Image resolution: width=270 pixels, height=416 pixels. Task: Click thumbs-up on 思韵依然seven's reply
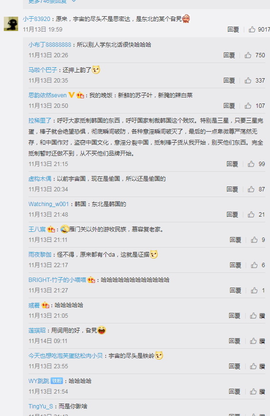[x=248, y=106]
